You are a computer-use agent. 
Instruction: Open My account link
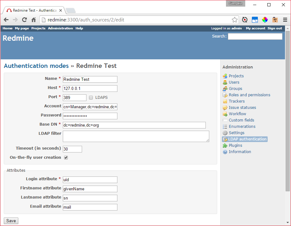256,28
